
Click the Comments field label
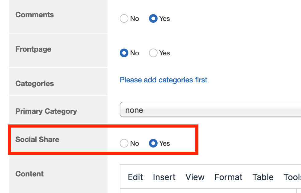point(35,15)
